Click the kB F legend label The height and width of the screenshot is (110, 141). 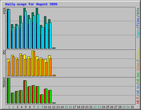(x=138, y=100)
